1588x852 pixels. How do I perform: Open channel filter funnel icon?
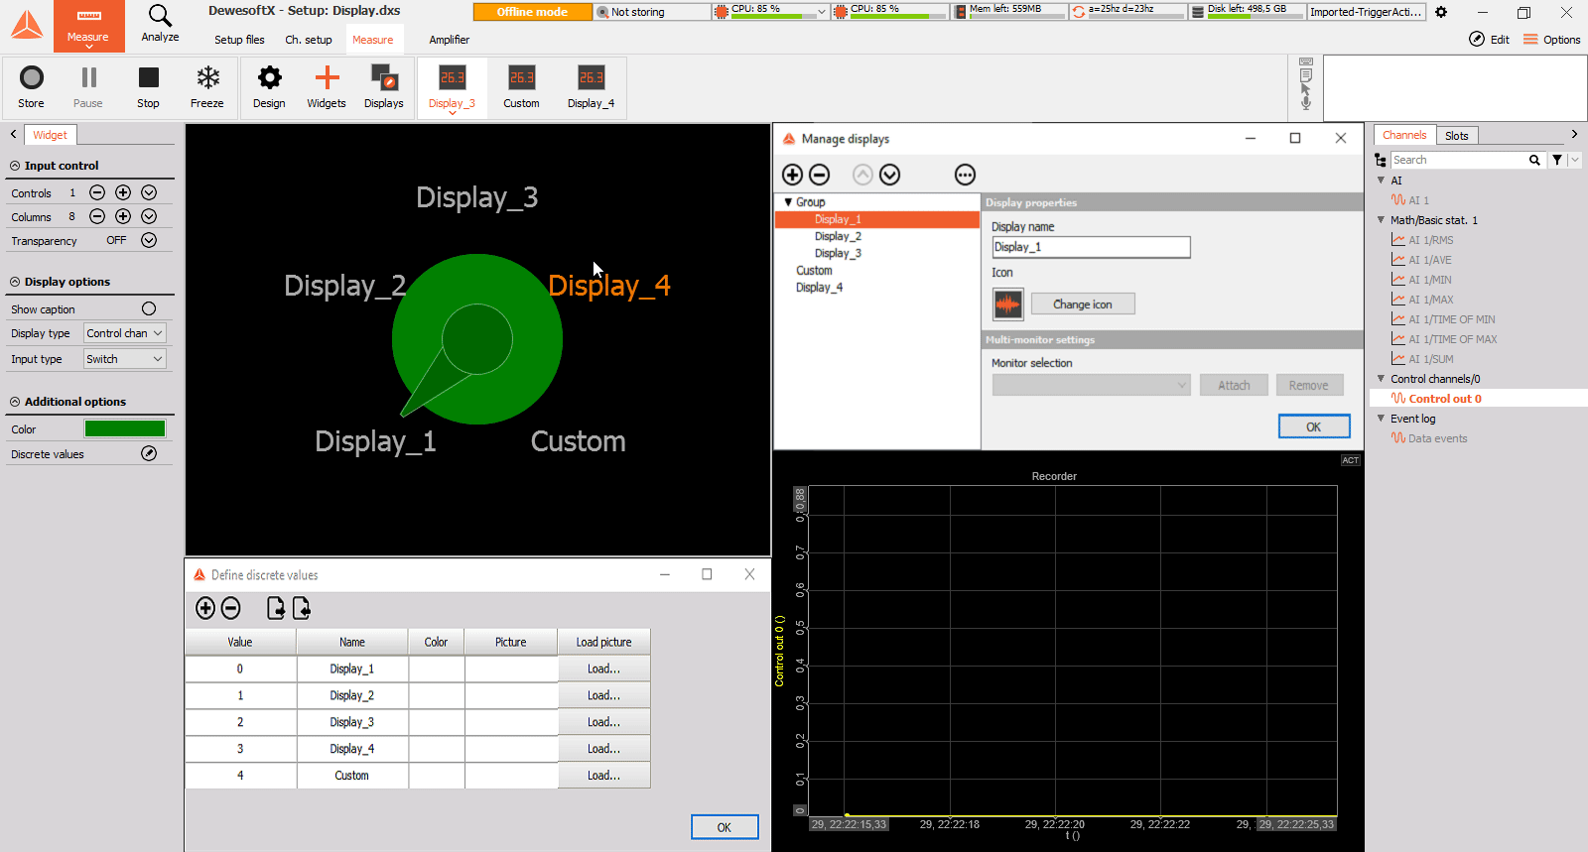(1557, 160)
